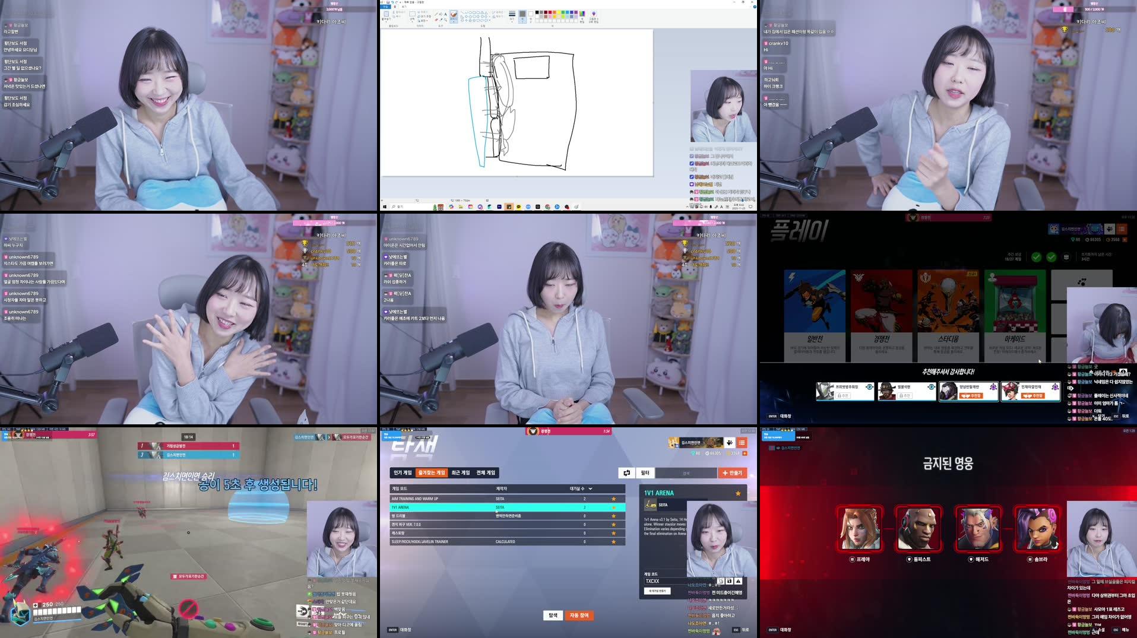
Task: Select the Eraser tool in Paint
Action: (435, 20)
